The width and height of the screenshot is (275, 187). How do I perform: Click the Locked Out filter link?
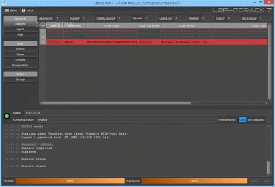coord(166,18)
